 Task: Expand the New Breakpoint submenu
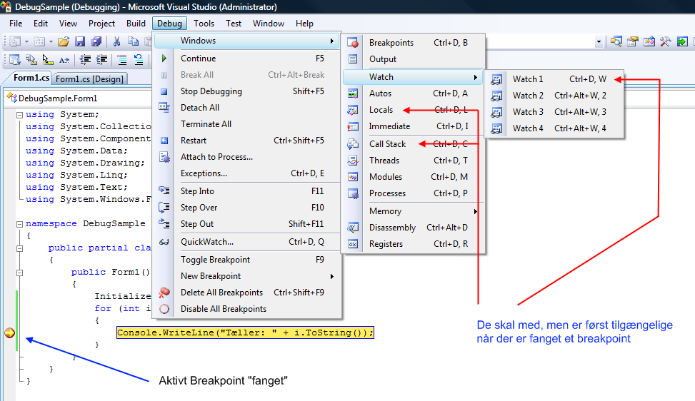coord(247,275)
